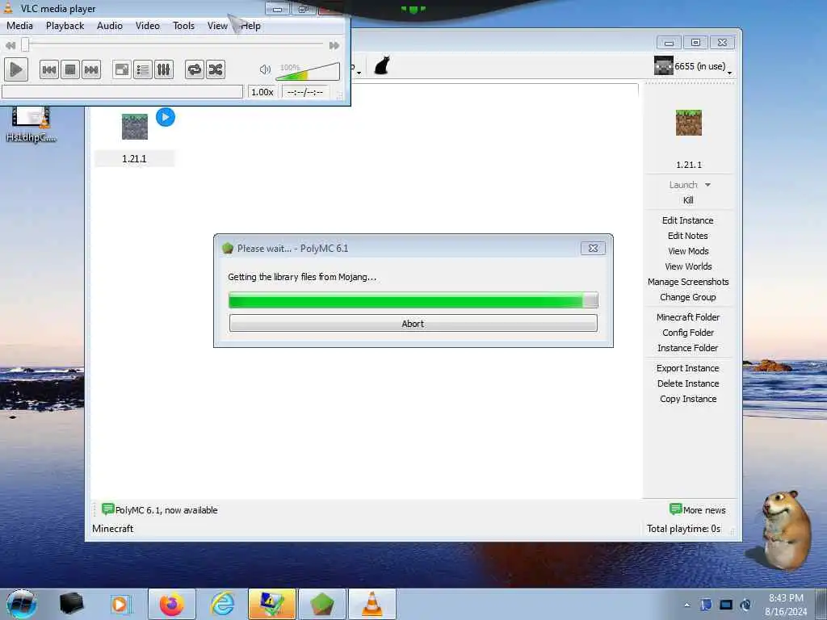Close the Please wait PolyMC dialog
This screenshot has width=827, height=620.
coord(593,248)
